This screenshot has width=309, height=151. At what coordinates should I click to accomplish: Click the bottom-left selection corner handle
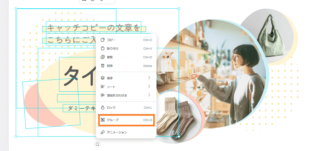click(x=16, y=137)
